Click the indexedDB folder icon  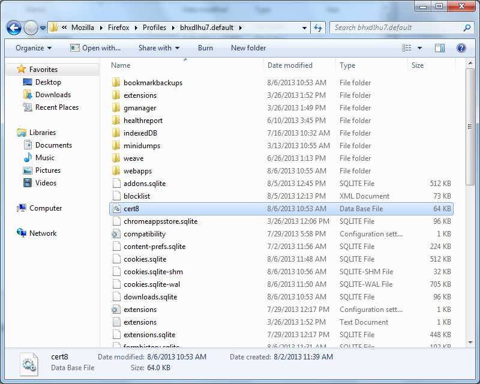116,133
